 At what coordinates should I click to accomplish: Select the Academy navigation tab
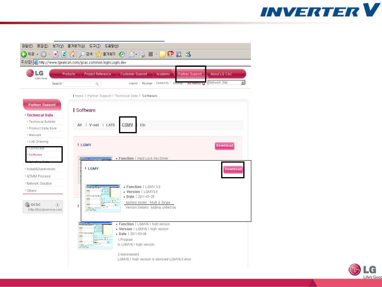(163, 74)
